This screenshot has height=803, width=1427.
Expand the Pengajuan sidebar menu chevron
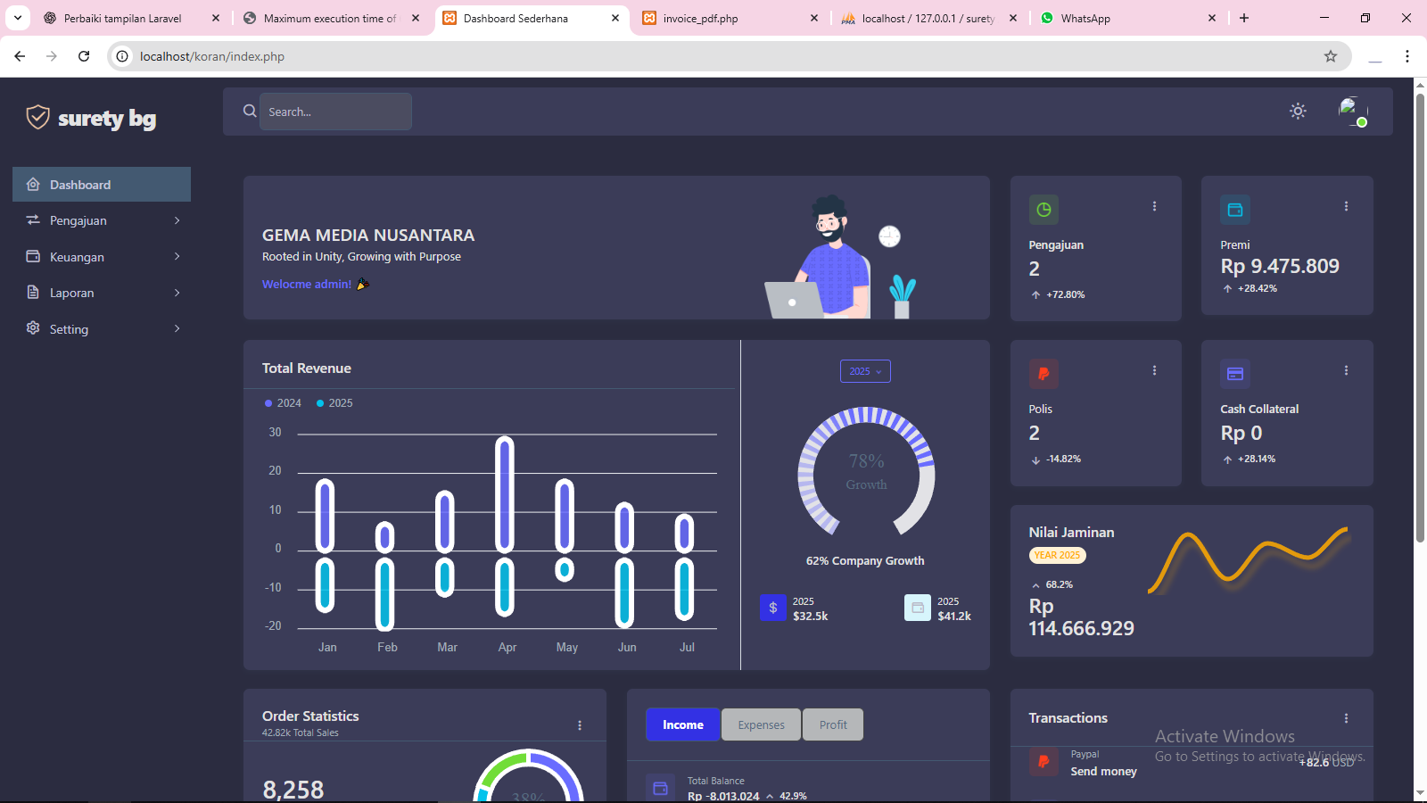click(x=177, y=220)
